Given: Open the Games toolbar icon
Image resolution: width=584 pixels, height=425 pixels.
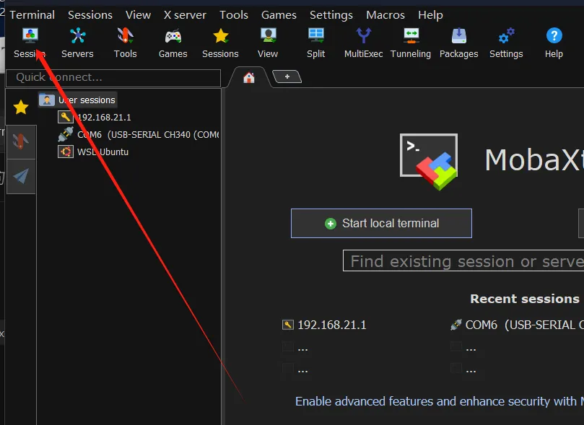Looking at the screenshot, I should [173, 43].
